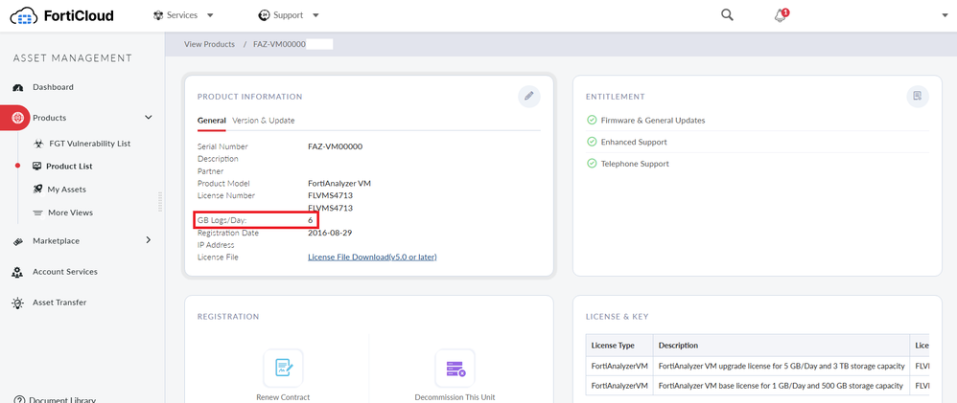Open the Dashboard page

pyautogui.click(x=53, y=87)
